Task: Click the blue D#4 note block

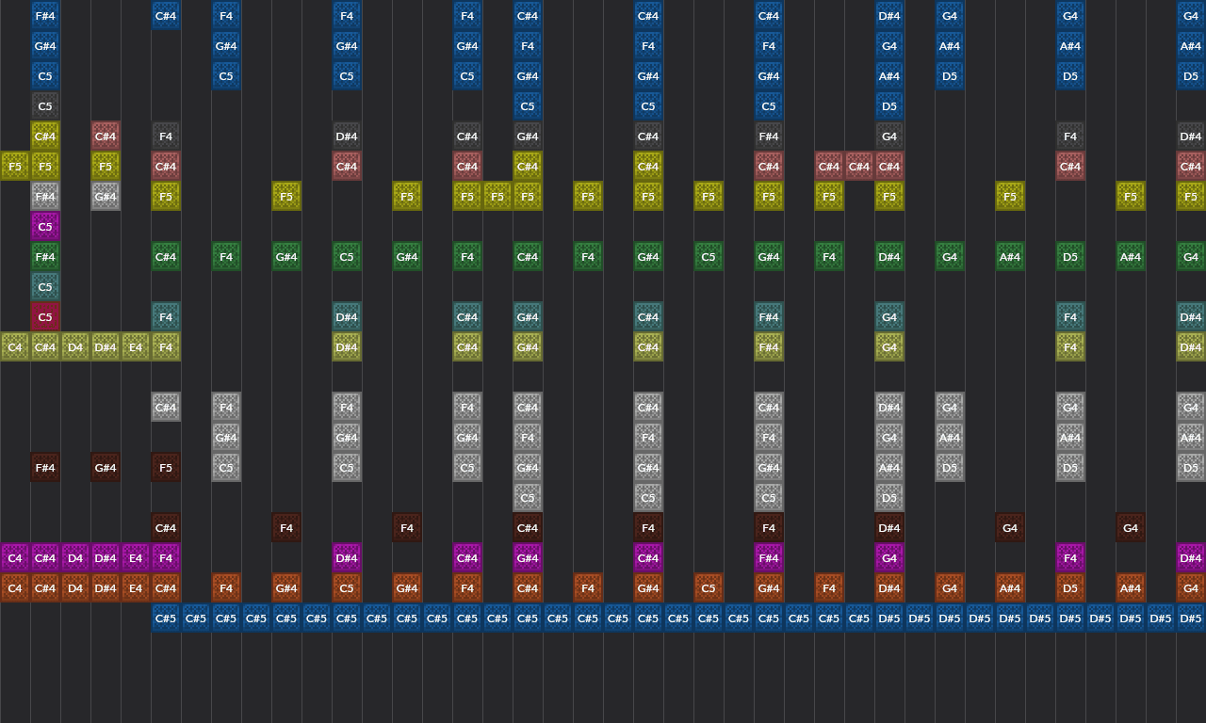Action: [889, 16]
